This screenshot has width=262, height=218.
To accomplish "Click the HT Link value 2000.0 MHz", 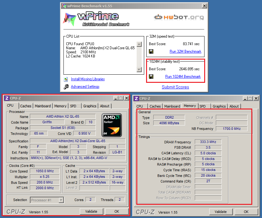I will point(45,188).
